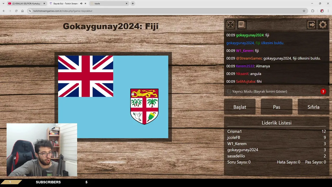The width and height of the screenshot is (332, 187).
Task: Click the logout arrow icon
Action: [x=311, y=25]
